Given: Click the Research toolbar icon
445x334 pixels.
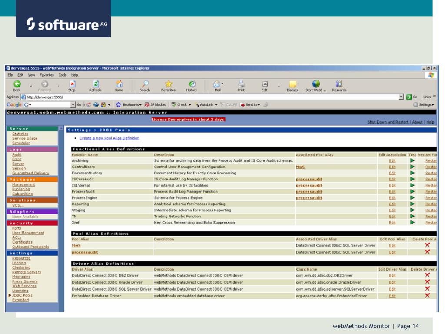Looking at the screenshot, I should tap(339, 84).
